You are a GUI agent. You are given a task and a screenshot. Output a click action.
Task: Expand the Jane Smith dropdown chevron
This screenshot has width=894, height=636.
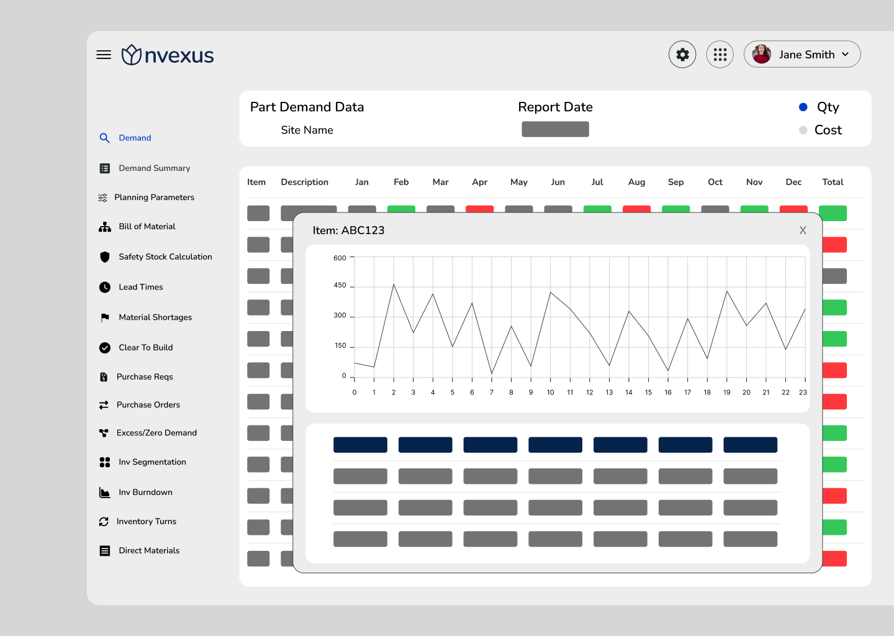pyautogui.click(x=845, y=55)
